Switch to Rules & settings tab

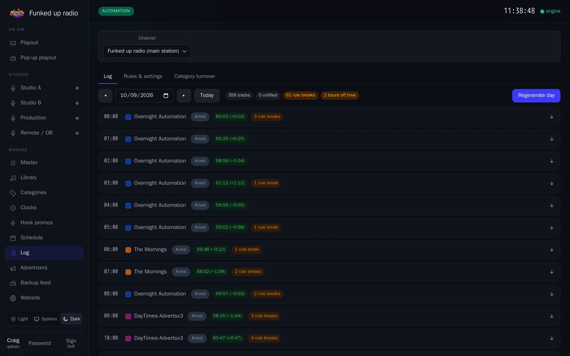143,76
